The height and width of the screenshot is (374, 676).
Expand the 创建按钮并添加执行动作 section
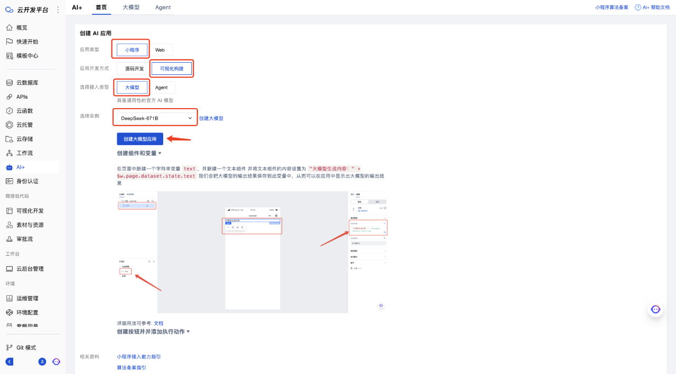[154, 332]
